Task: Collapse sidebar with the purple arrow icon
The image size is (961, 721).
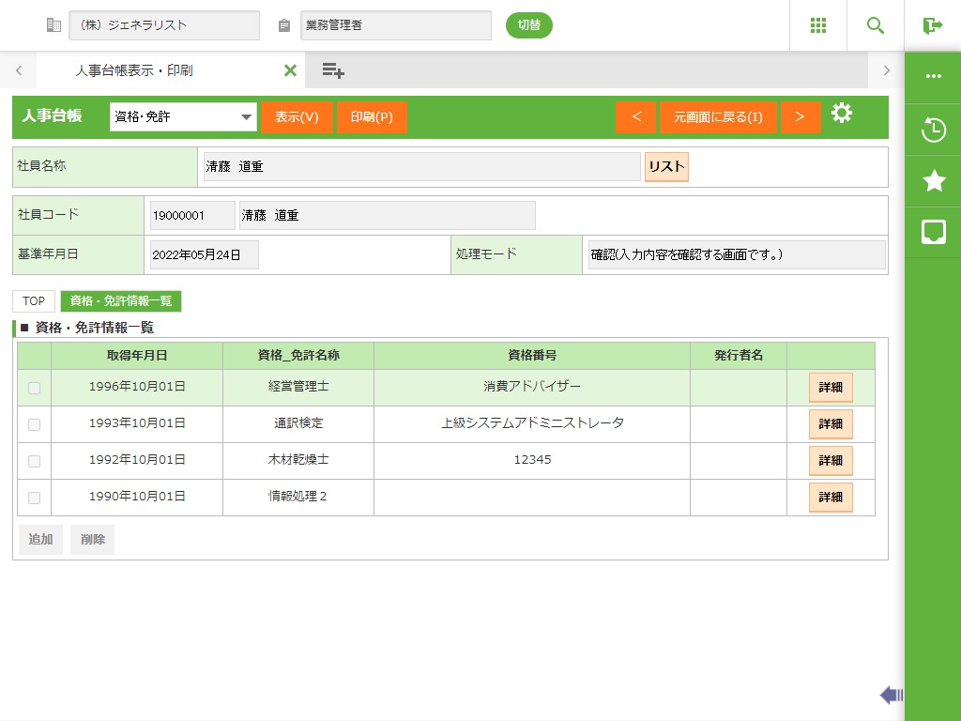Action: pos(891,695)
